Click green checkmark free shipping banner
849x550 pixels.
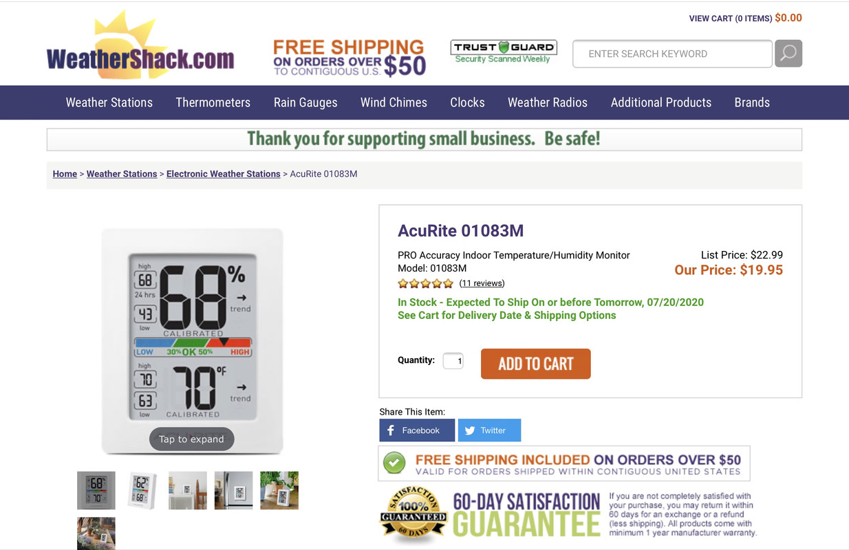point(564,463)
